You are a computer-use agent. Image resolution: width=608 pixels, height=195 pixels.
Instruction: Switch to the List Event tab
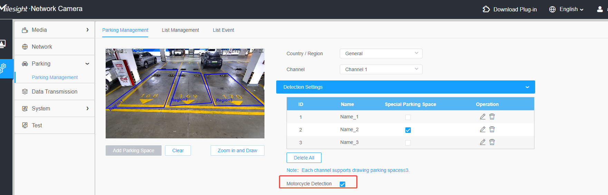(223, 30)
